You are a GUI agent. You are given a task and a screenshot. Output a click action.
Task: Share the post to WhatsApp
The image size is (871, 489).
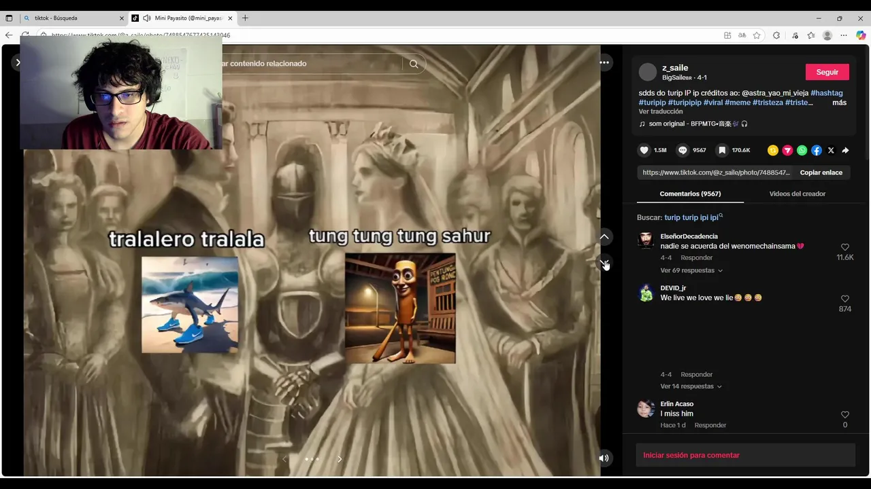[802, 150]
